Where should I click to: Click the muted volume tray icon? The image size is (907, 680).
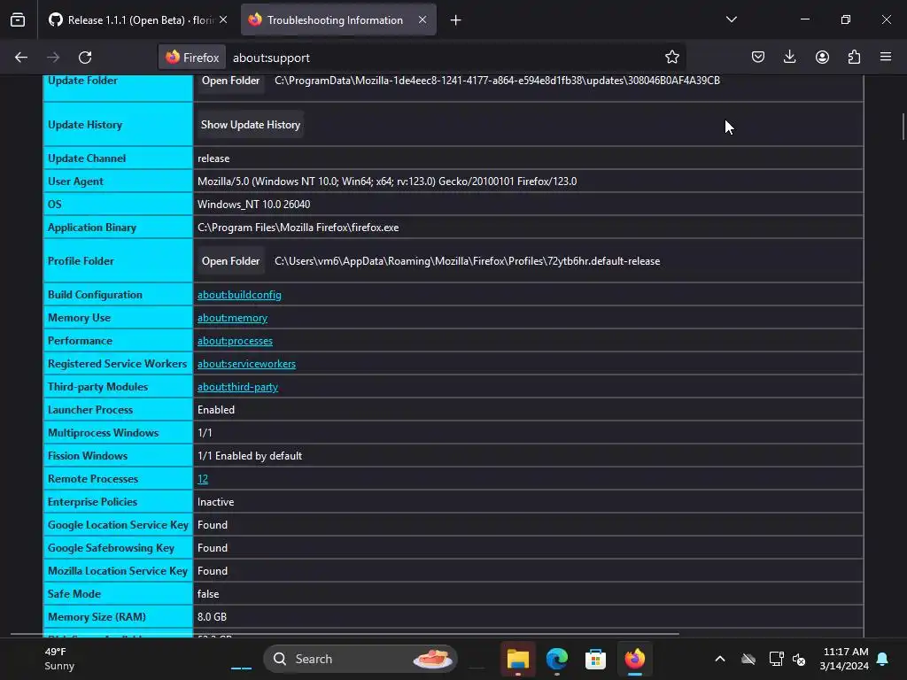point(799,659)
